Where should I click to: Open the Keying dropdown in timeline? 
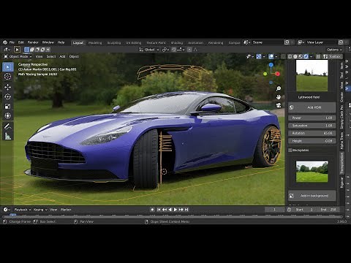(40, 210)
